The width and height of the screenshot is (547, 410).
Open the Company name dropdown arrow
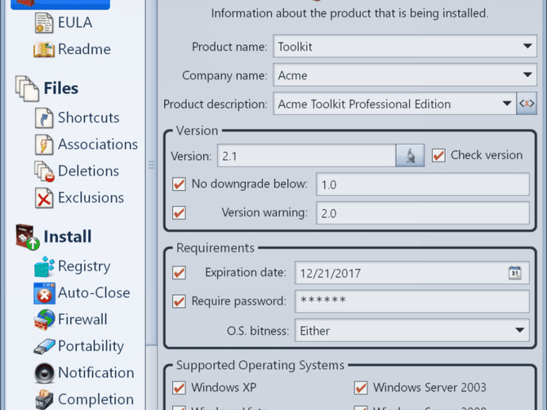[x=529, y=75]
